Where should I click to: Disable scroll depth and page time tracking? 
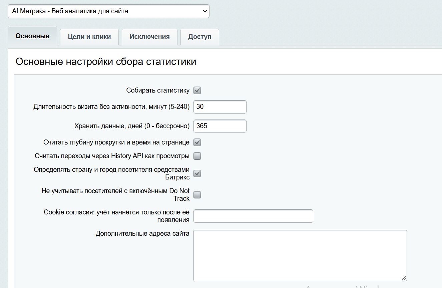point(197,142)
